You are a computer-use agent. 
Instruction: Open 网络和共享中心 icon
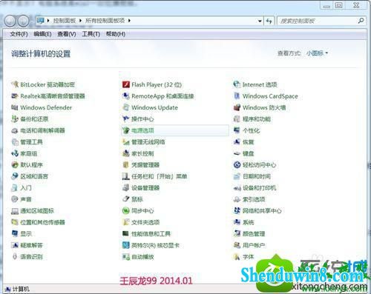237,210
